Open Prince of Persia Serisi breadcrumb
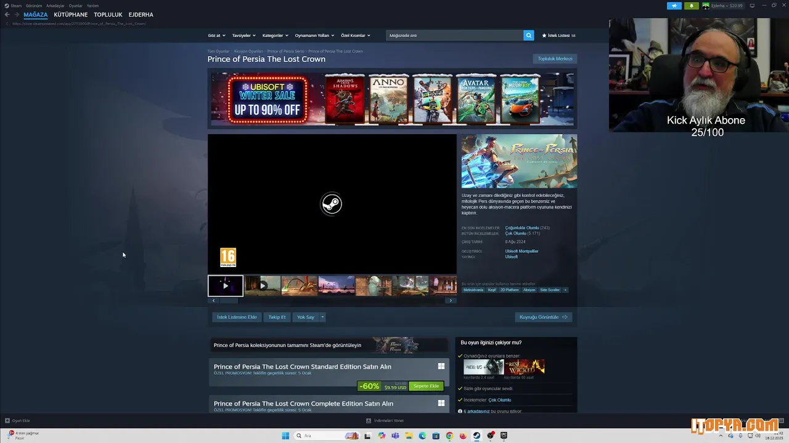Screen dimensions: 789x443 (285, 51)
